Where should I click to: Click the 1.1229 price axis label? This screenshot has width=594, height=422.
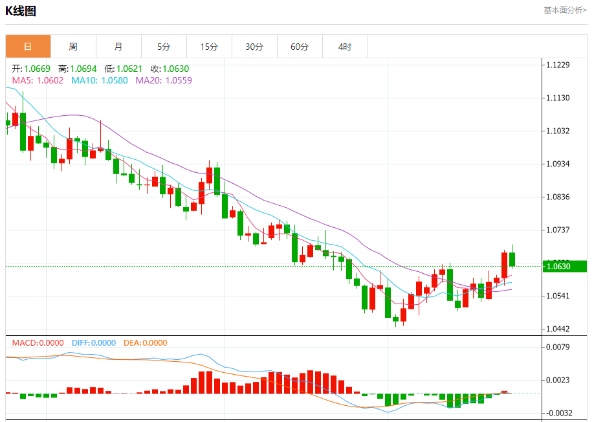(558, 65)
